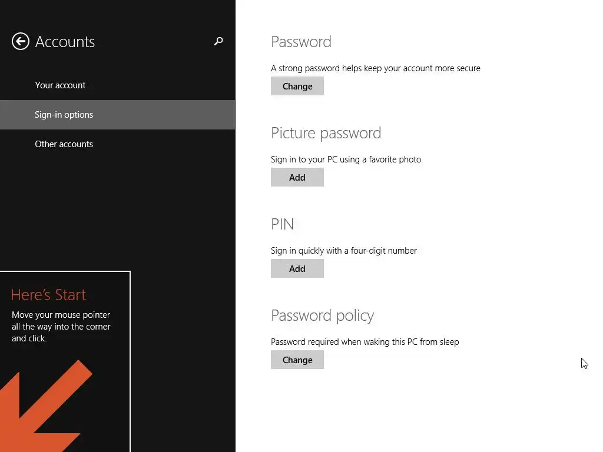Click the four-digit number description text
The width and height of the screenshot is (603, 452).
pos(343,251)
